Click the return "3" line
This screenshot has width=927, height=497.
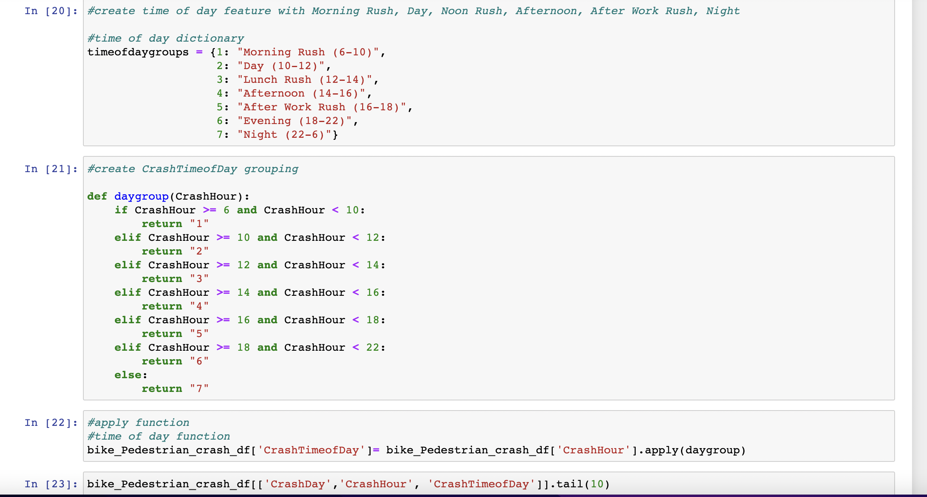click(175, 279)
